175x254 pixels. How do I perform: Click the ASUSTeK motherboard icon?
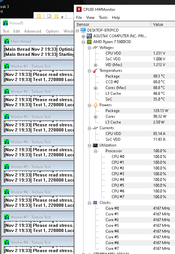tap(89, 36)
